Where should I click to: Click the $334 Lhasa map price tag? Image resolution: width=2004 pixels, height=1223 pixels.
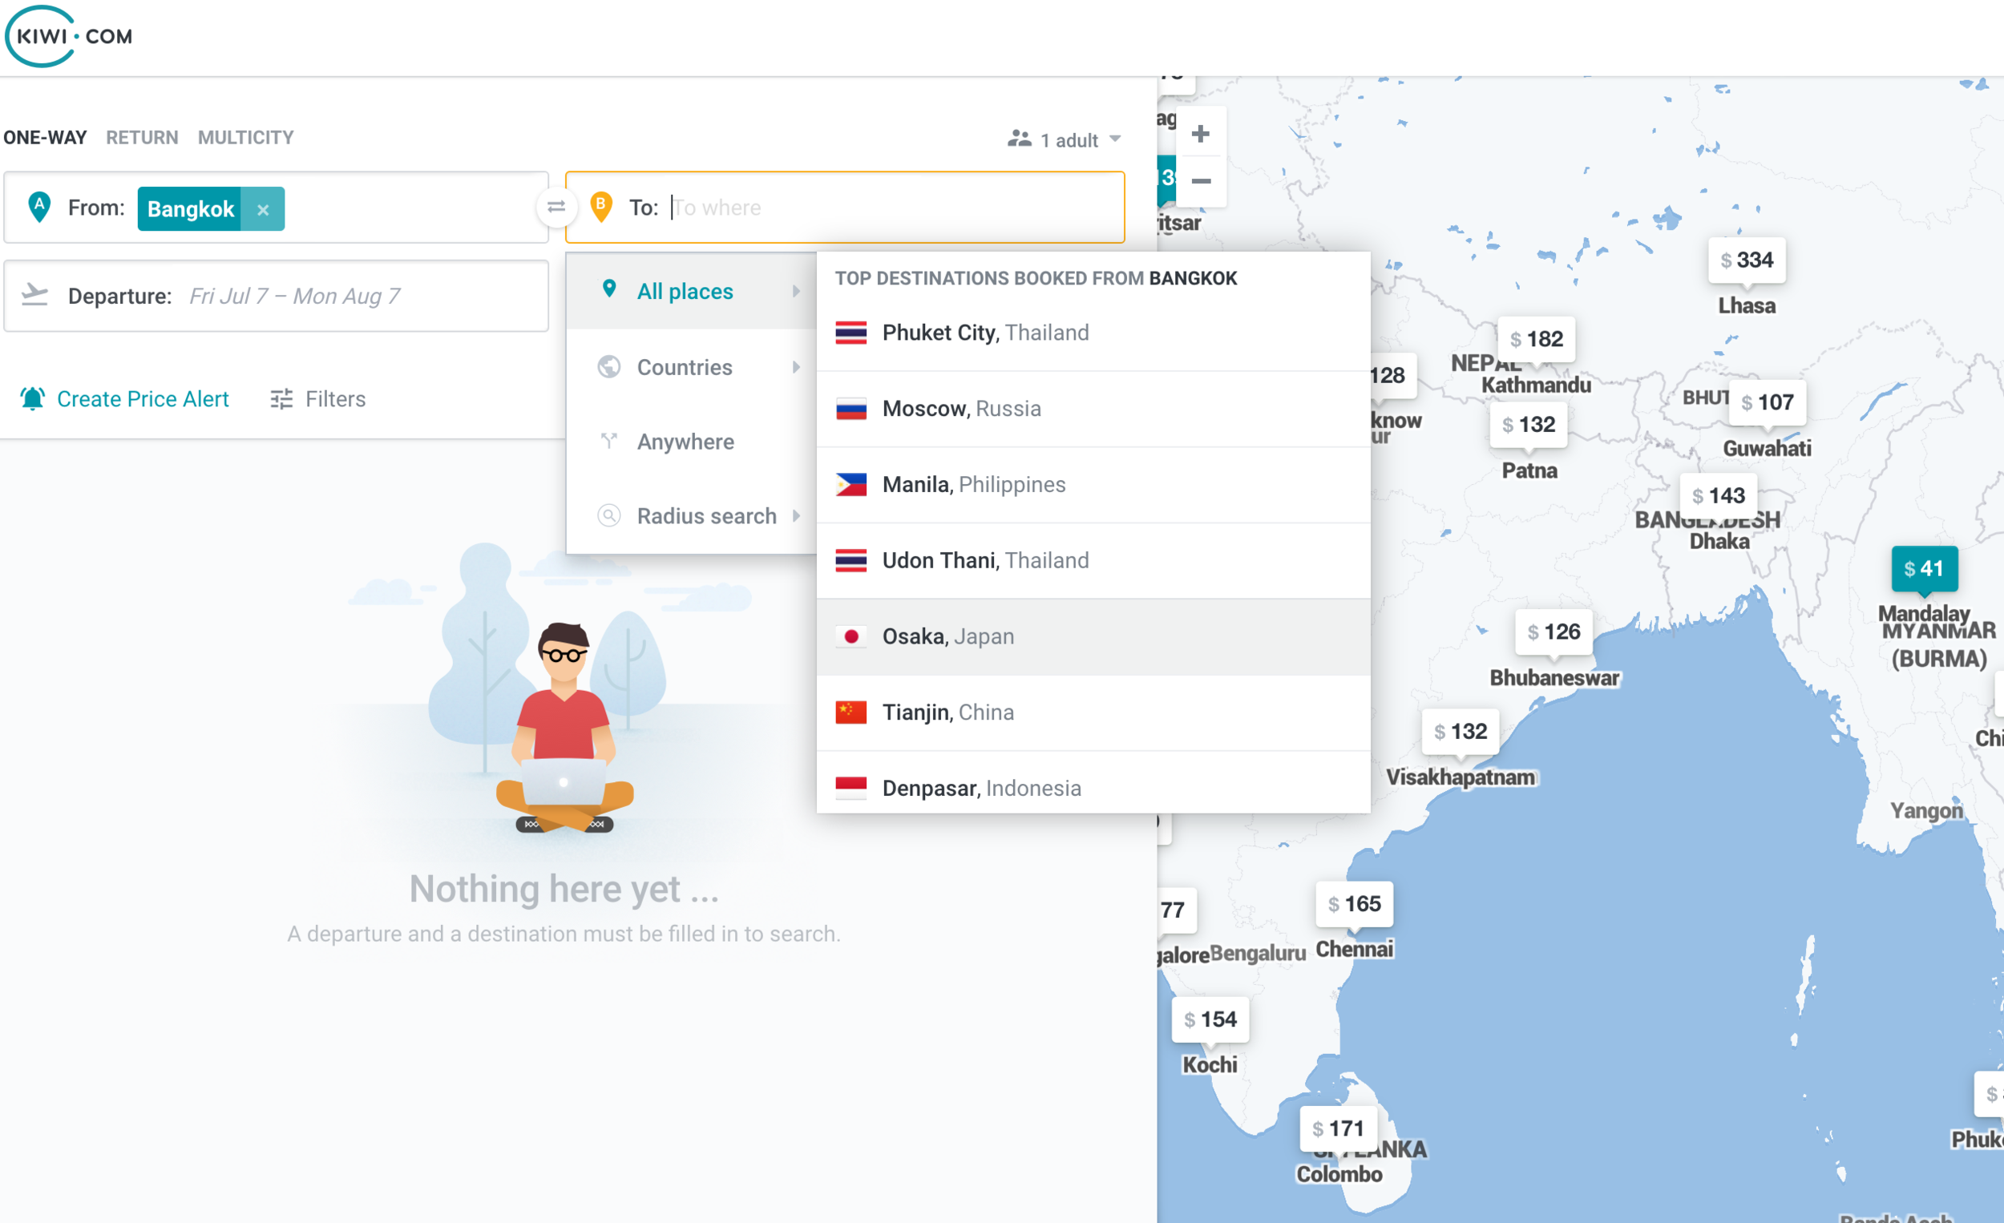tap(1746, 260)
